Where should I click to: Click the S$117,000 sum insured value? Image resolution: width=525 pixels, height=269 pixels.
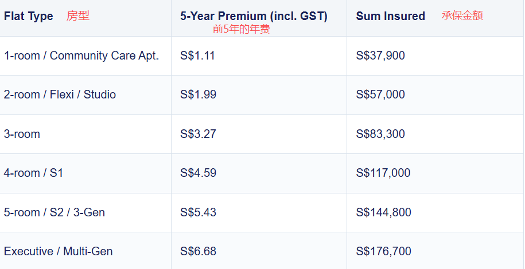point(383,173)
